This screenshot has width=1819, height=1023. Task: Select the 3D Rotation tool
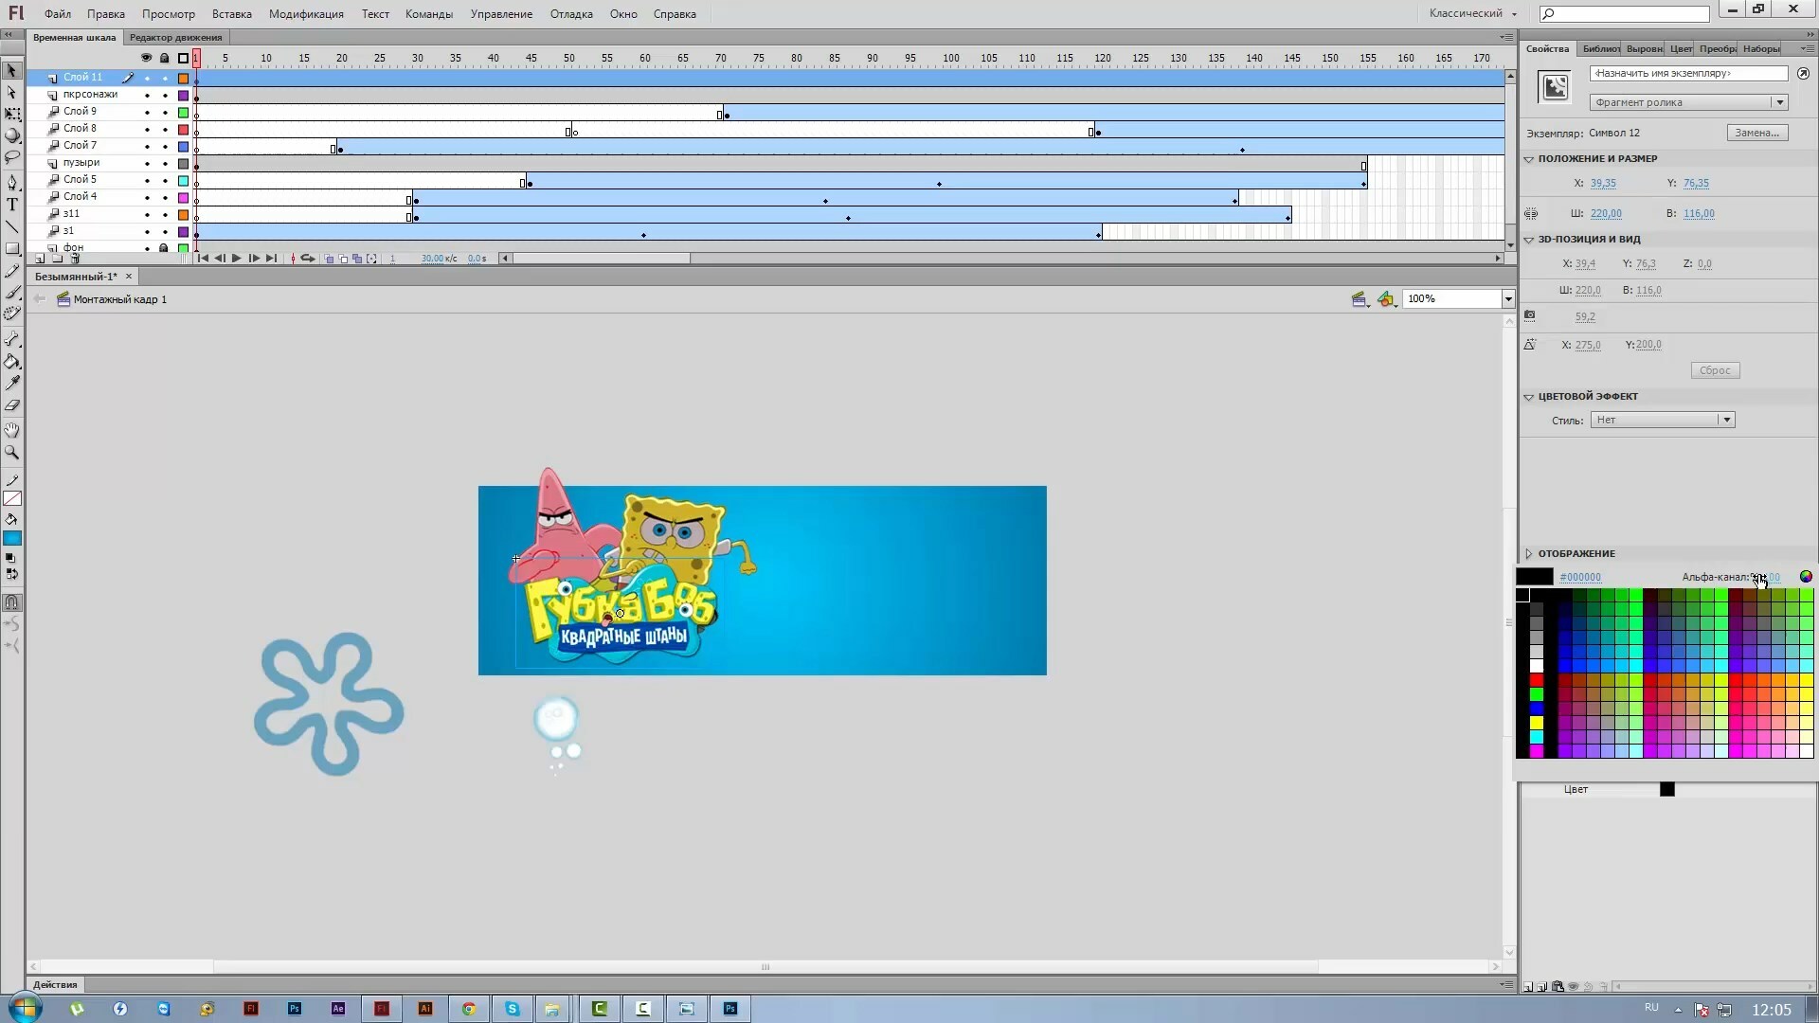coord(12,135)
